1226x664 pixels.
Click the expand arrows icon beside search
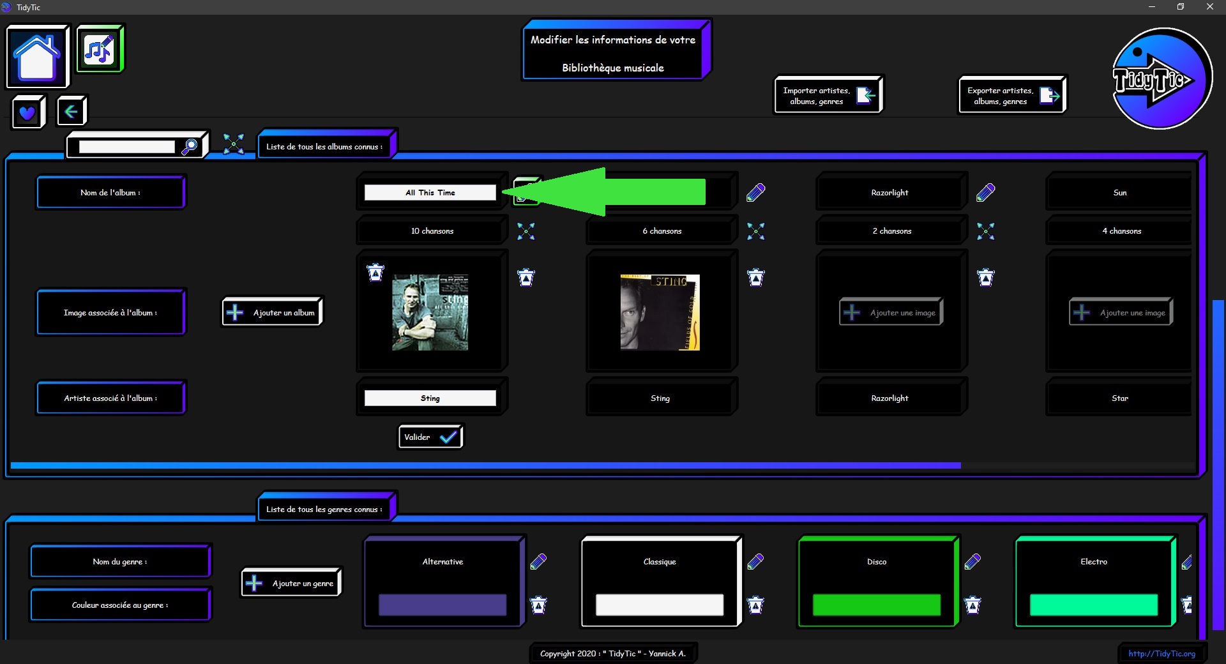coord(234,144)
